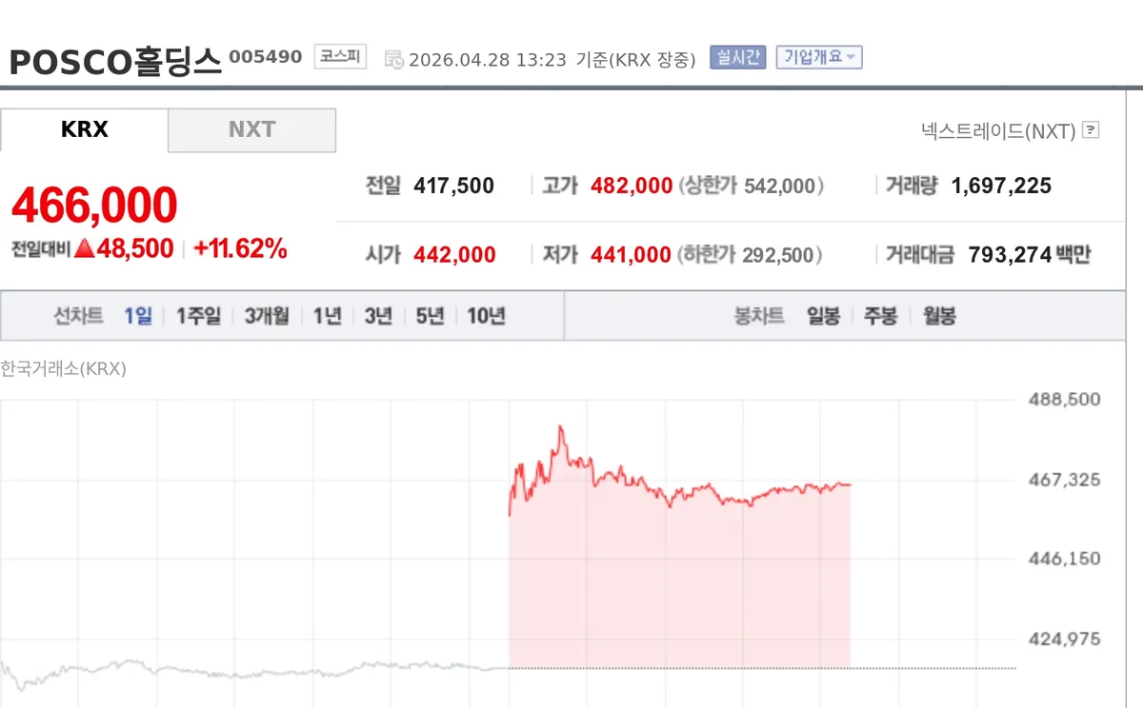Viewport: 1143px width, 708px height.
Task: Click the red up-triangle price change icon
Action: pos(85,249)
